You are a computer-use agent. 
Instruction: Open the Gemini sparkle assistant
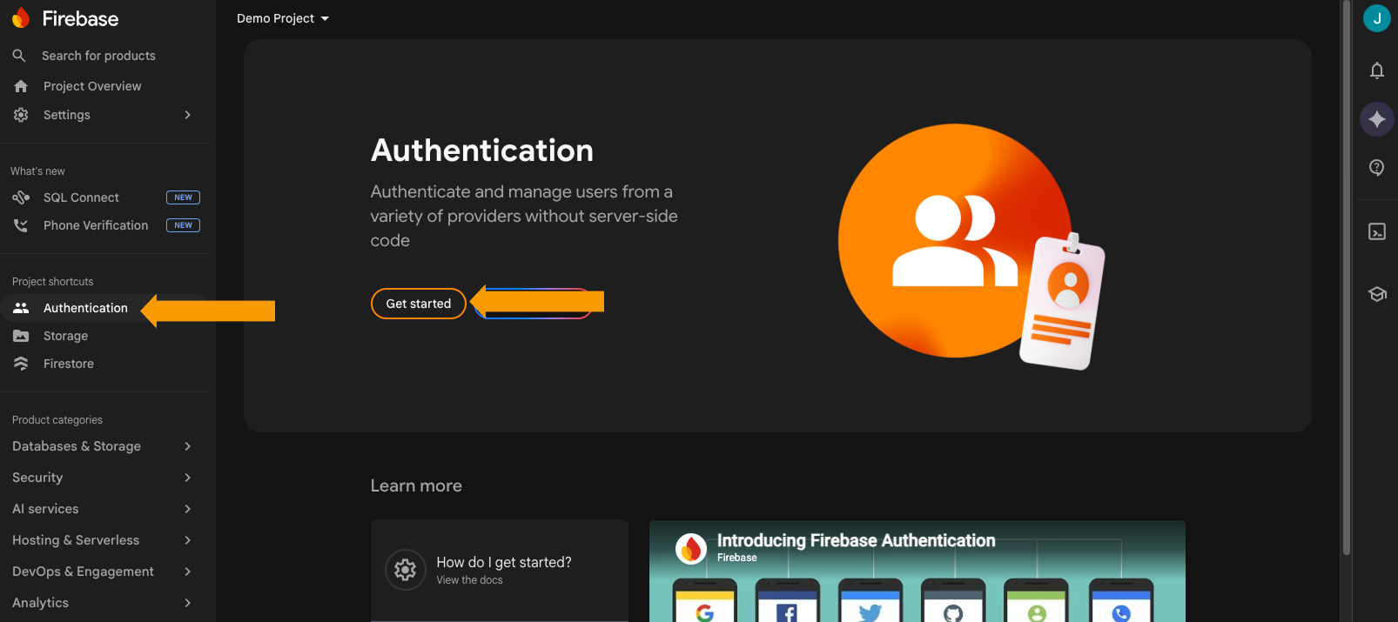point(1376,119)
